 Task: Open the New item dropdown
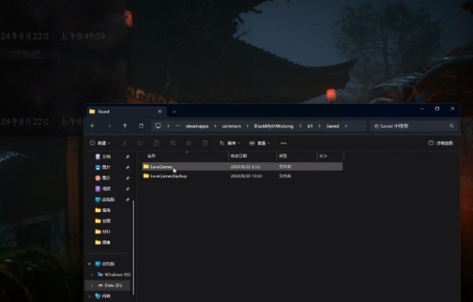(x=100, y=143)
